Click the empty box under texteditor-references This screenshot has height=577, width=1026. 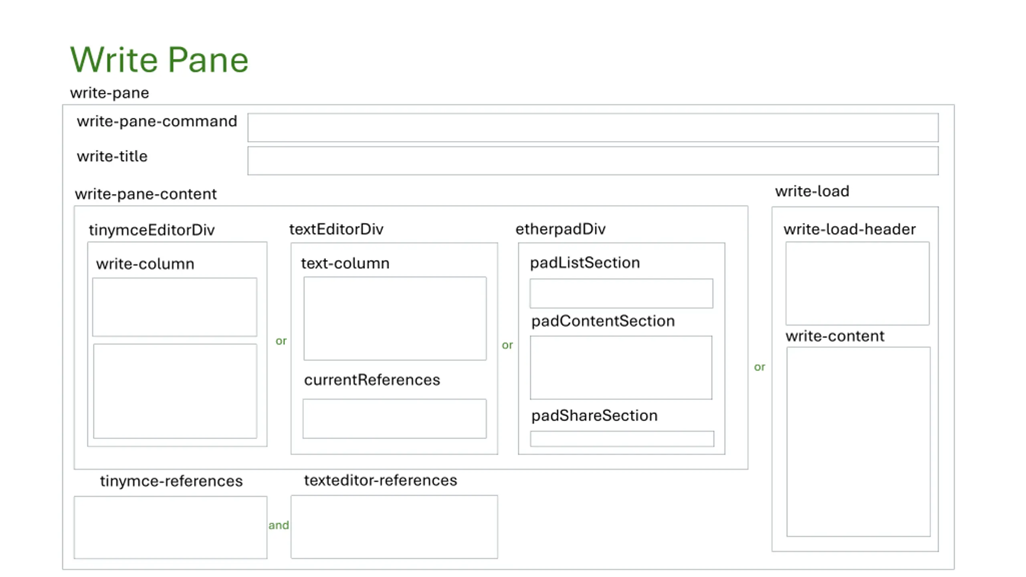(394, 527)
